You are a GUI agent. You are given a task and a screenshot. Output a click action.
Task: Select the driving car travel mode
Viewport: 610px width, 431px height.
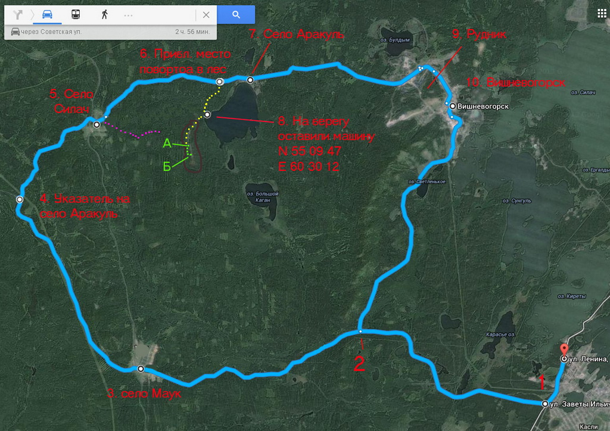[x=48, y=14]
